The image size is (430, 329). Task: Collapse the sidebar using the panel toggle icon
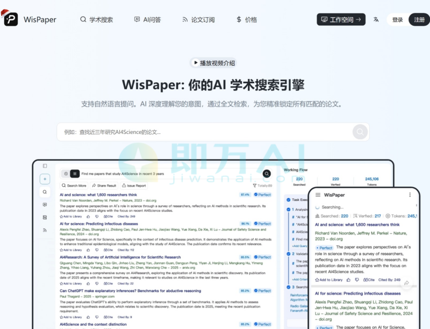coord(45,167)
